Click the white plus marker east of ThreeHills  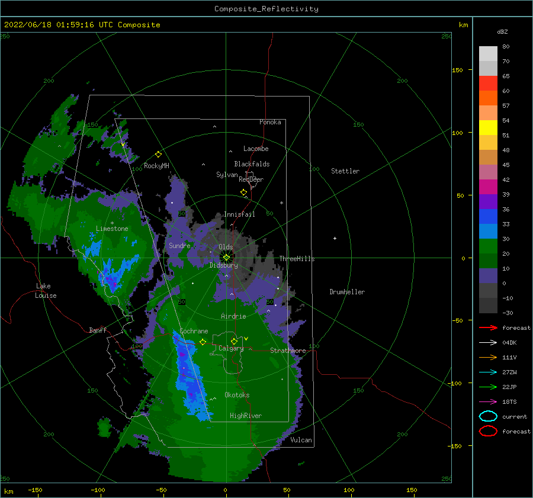click(335, 238)
